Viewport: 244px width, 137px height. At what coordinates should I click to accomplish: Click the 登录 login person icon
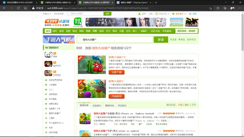(139, 14)
